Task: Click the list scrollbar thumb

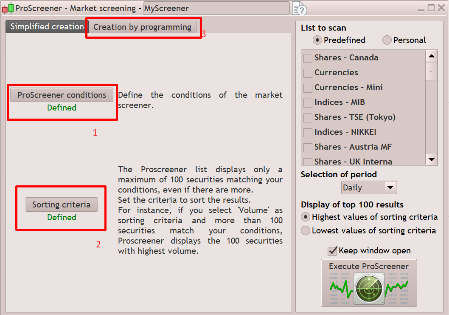Action: click(431, 71)
